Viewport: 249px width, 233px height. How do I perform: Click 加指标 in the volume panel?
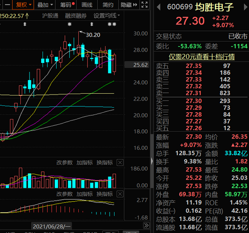(x=85, y=162)
